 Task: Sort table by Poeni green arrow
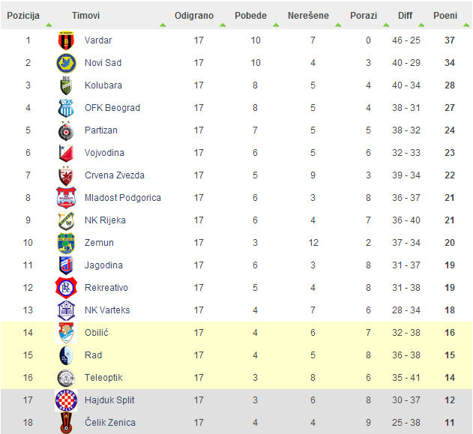[x=466, y=25]
